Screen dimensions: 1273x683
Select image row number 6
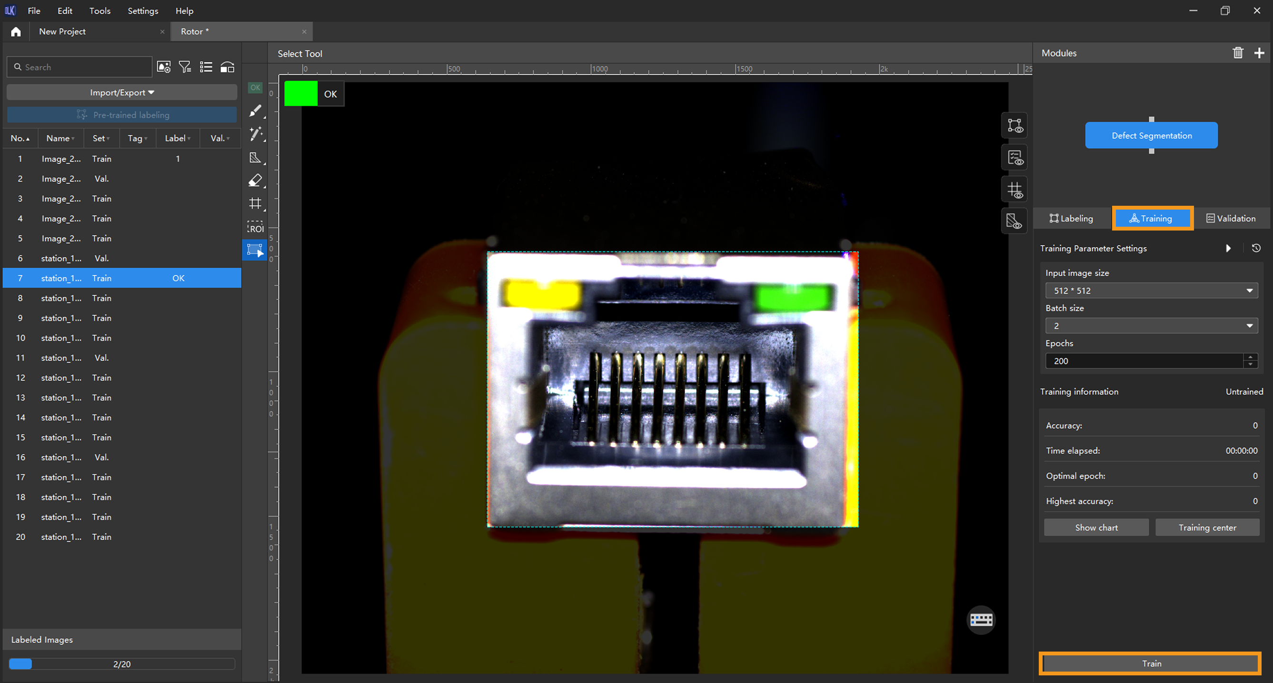pos(121,258)
